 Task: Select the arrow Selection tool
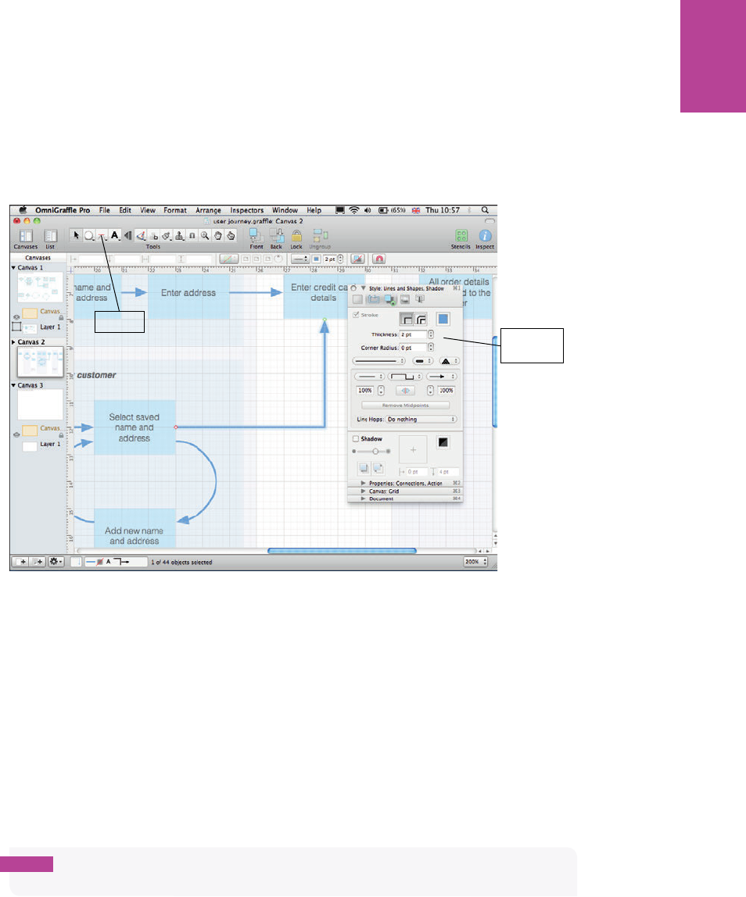click(x=76, y=235)
